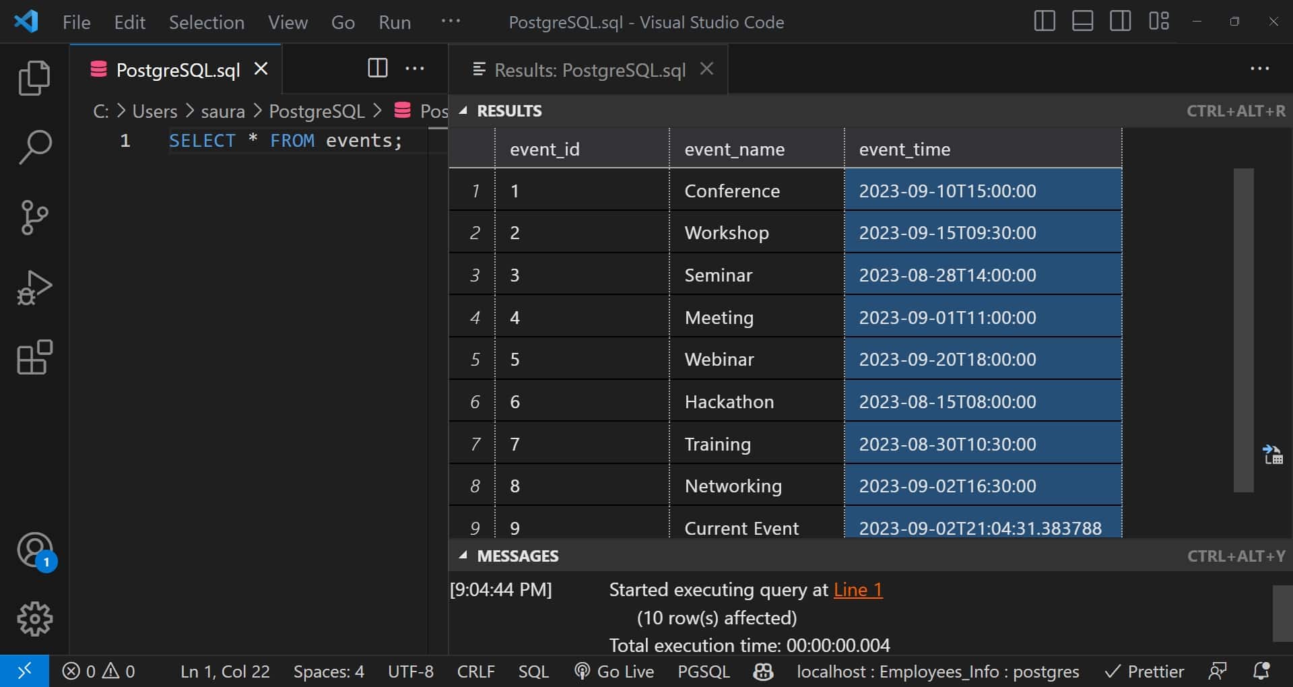This screenshot has height=687, width=1293.
Task: Open the editor More Actions menu
Action: (416, 68)
